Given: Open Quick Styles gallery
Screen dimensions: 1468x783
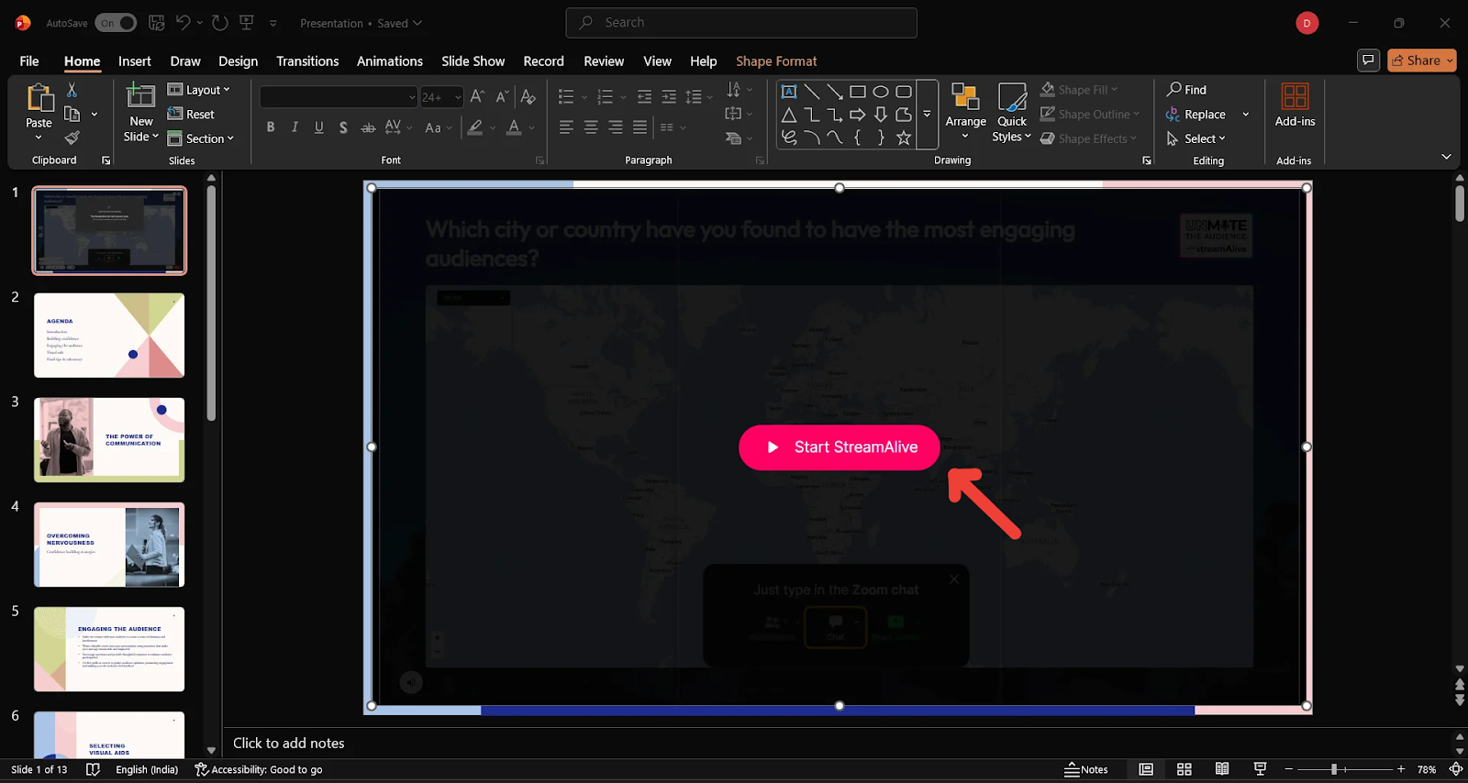Looking at the screenshot, I should (x=1012, y=112).
